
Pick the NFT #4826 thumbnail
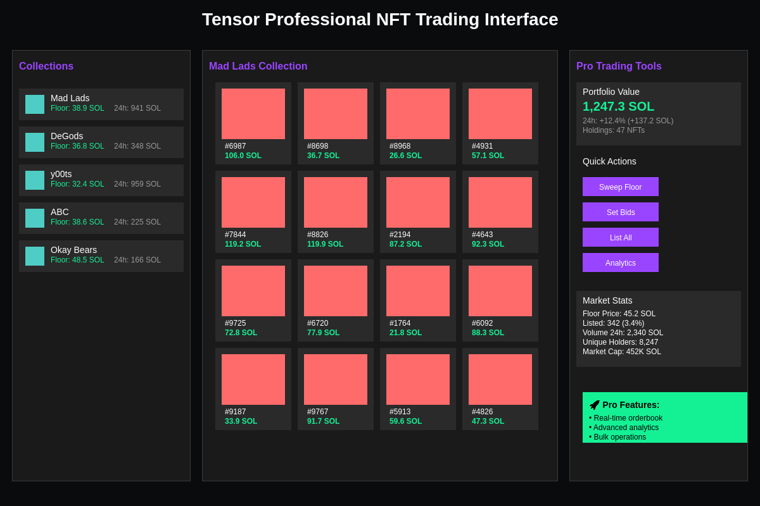[500, 379]
